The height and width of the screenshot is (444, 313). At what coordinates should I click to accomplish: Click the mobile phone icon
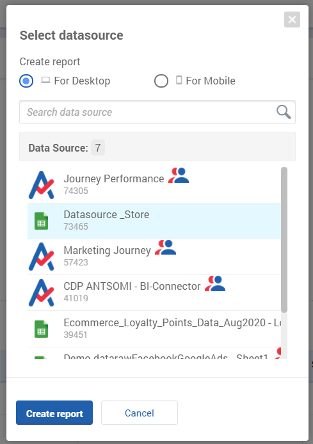(179, 80)
